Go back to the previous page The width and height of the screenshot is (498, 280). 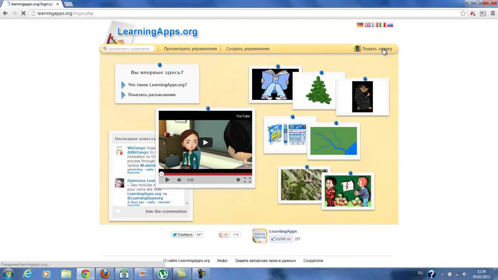pyautogui.click(x=5, y=13)
